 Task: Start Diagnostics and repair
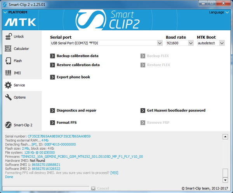click(76, 110)
